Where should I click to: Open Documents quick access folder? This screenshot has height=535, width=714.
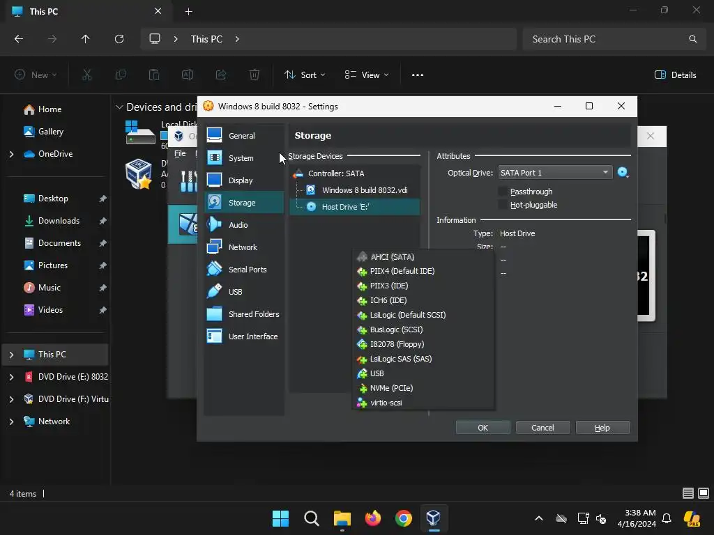59,243
